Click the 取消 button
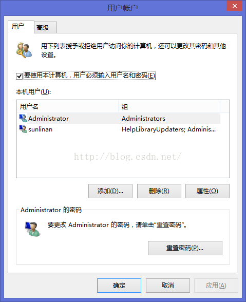Image resolution: width=246 pixels, height=302 pixels. 168,286
